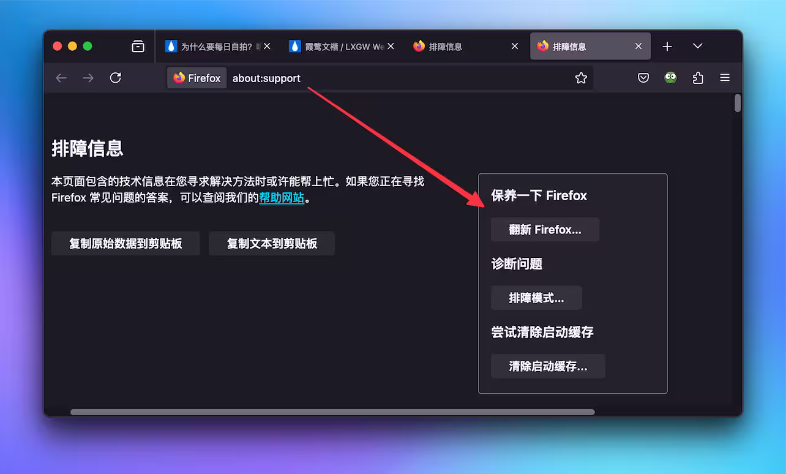Click 复制文本到剪贴板 button
The width and height of the screenshot is (786, 474).
[272, 244]
